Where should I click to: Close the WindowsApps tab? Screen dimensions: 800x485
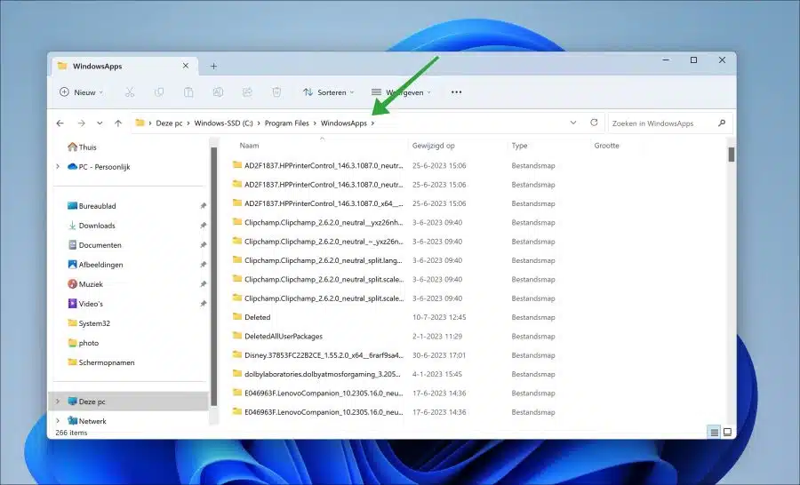click(x=186, y=66)
